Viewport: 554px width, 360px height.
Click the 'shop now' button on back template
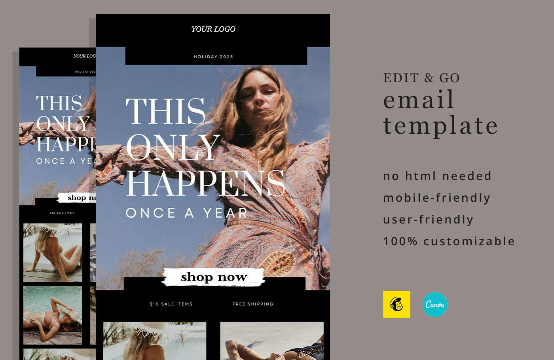77,197
